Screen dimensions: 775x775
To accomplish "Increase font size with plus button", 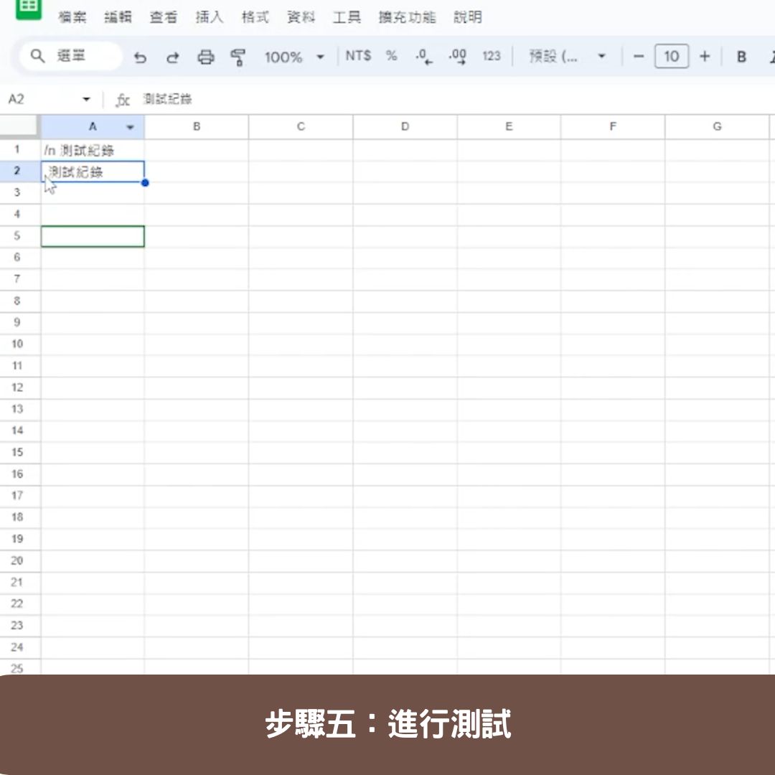I will (705, 57).
